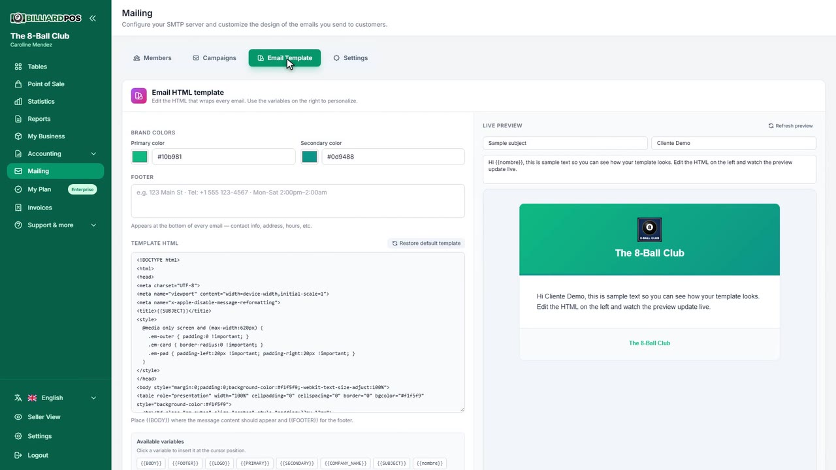Click the Mailing envelope icon in sidebar
Image resolution: width=836 pixels, height=470 pixels.
18,171
